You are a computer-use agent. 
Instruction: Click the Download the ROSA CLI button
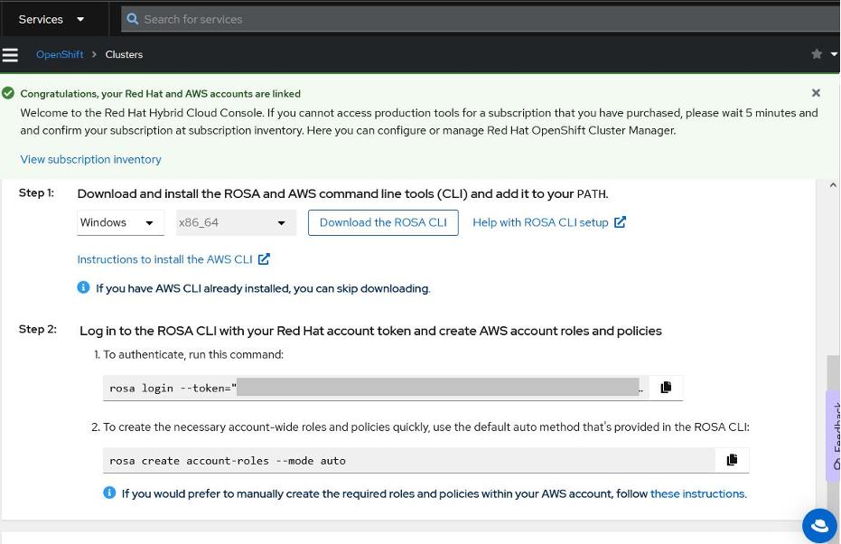tap(383, 221)
